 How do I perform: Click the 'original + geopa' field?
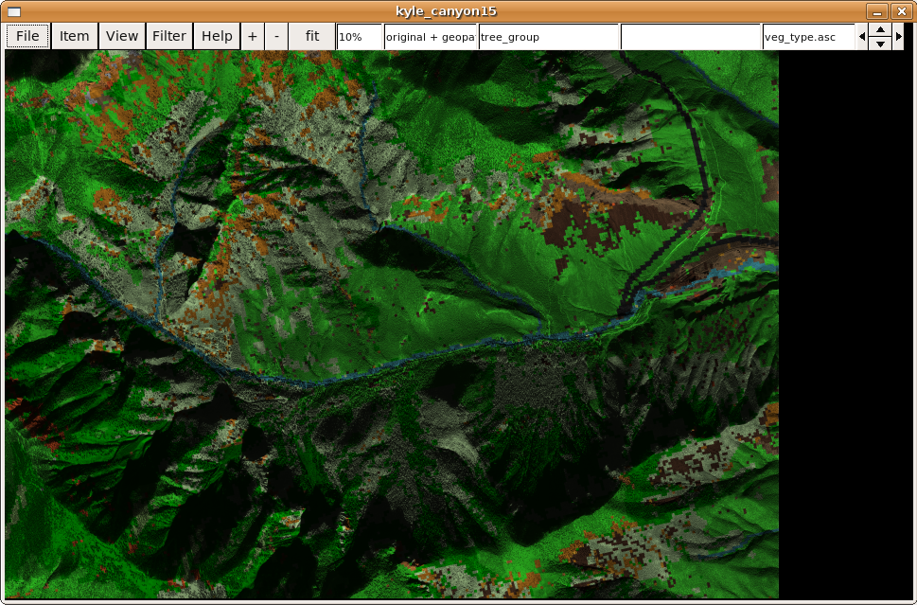430,37
